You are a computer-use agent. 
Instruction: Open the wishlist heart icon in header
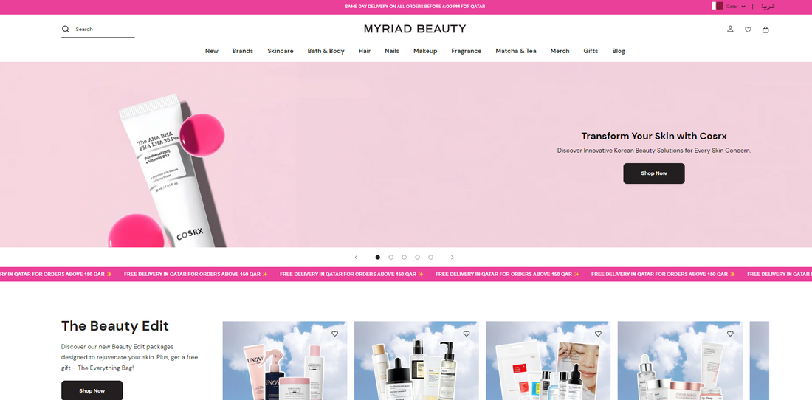coord(748,30)
